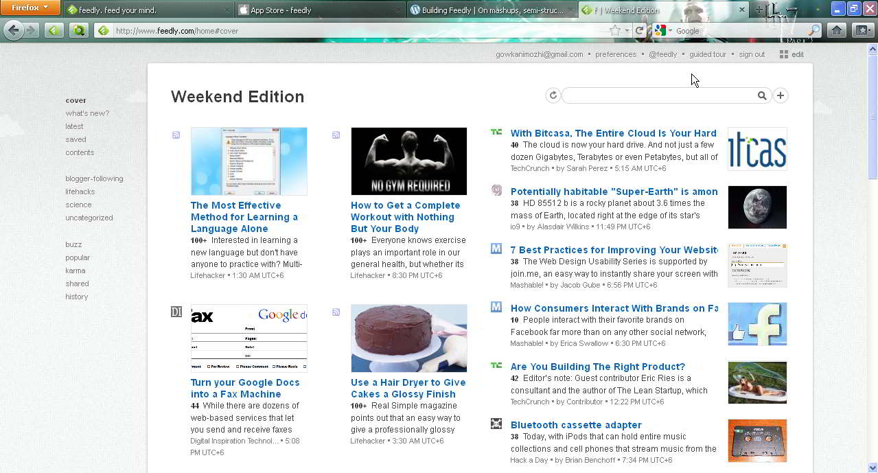The width and height of the screenshot is (878, 473).
Task: Open 'shared' in the sidebar
Action: click(77, 284)
